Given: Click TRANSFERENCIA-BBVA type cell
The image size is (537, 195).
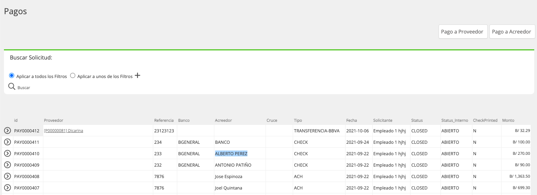Looking at the screenshot, I should pyautogui.click(x=317, y=130).
